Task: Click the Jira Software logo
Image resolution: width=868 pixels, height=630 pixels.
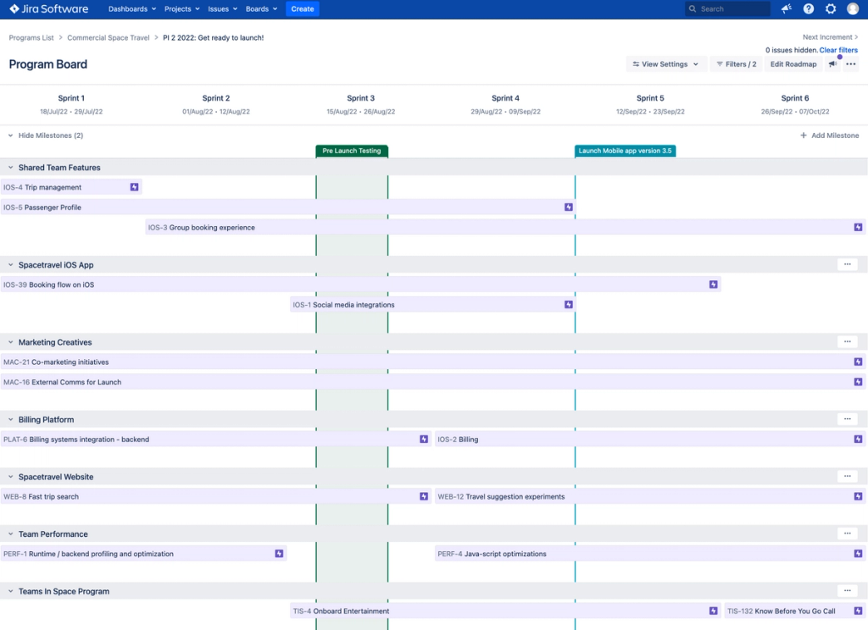Action: [x=51, y=9]
